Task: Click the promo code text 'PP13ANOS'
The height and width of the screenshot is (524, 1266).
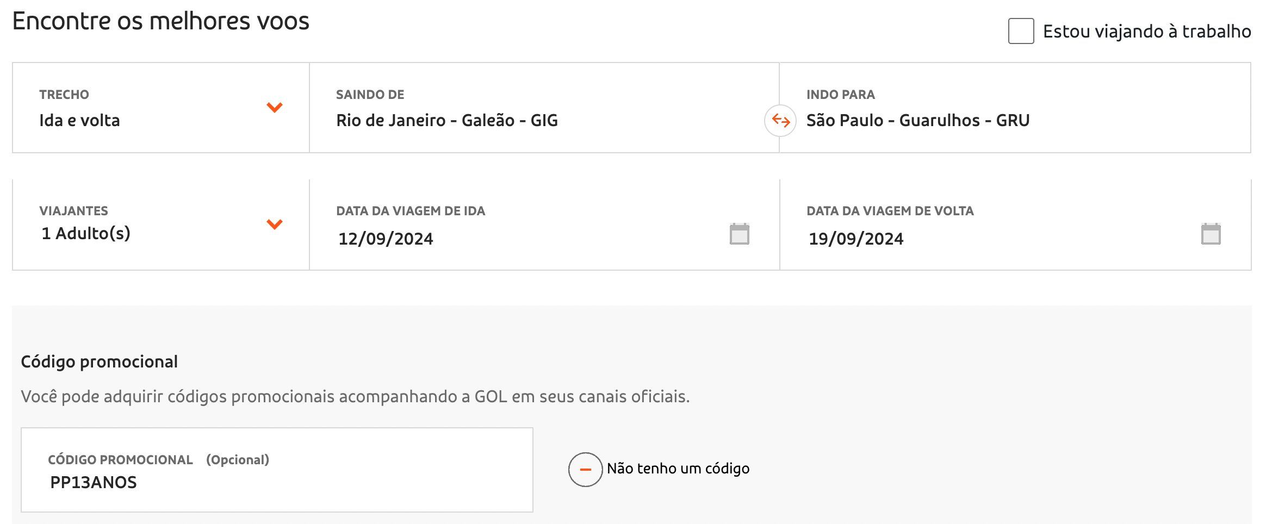Action: coord(94,482)
